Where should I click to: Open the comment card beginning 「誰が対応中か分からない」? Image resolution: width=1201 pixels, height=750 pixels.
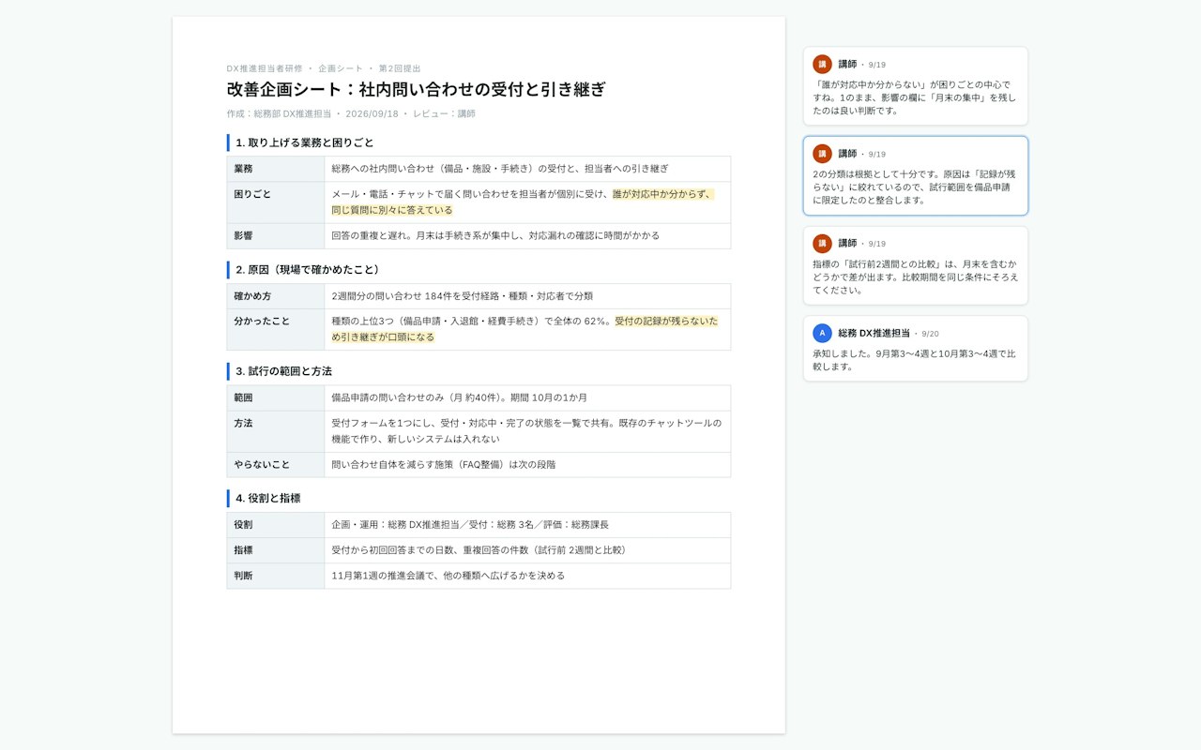click(916, 86)
